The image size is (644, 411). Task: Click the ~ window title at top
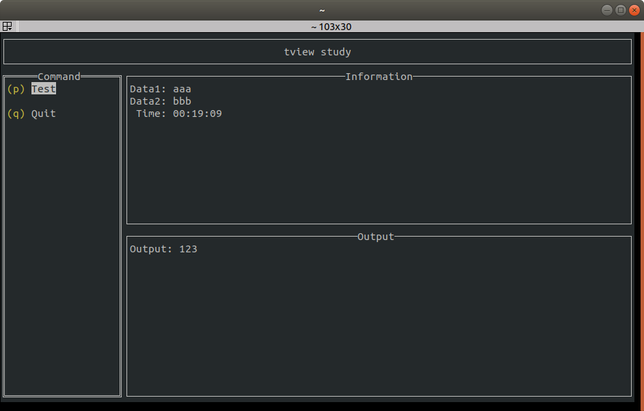(321, 10)
